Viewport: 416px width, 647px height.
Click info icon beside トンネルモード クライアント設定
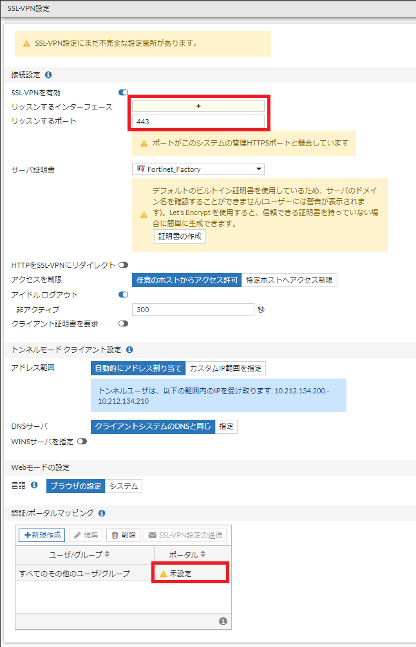point(129,350)
